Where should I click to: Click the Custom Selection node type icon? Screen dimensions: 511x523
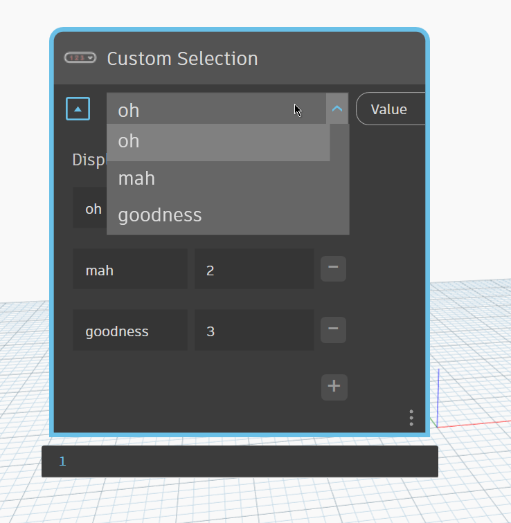[x=80, y=57]
